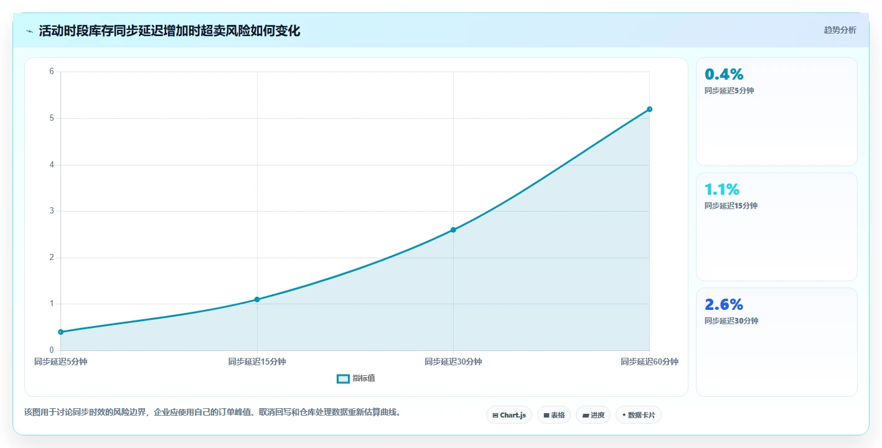
Task: Click the lightning icon beside the title
Action: [29, 31]
